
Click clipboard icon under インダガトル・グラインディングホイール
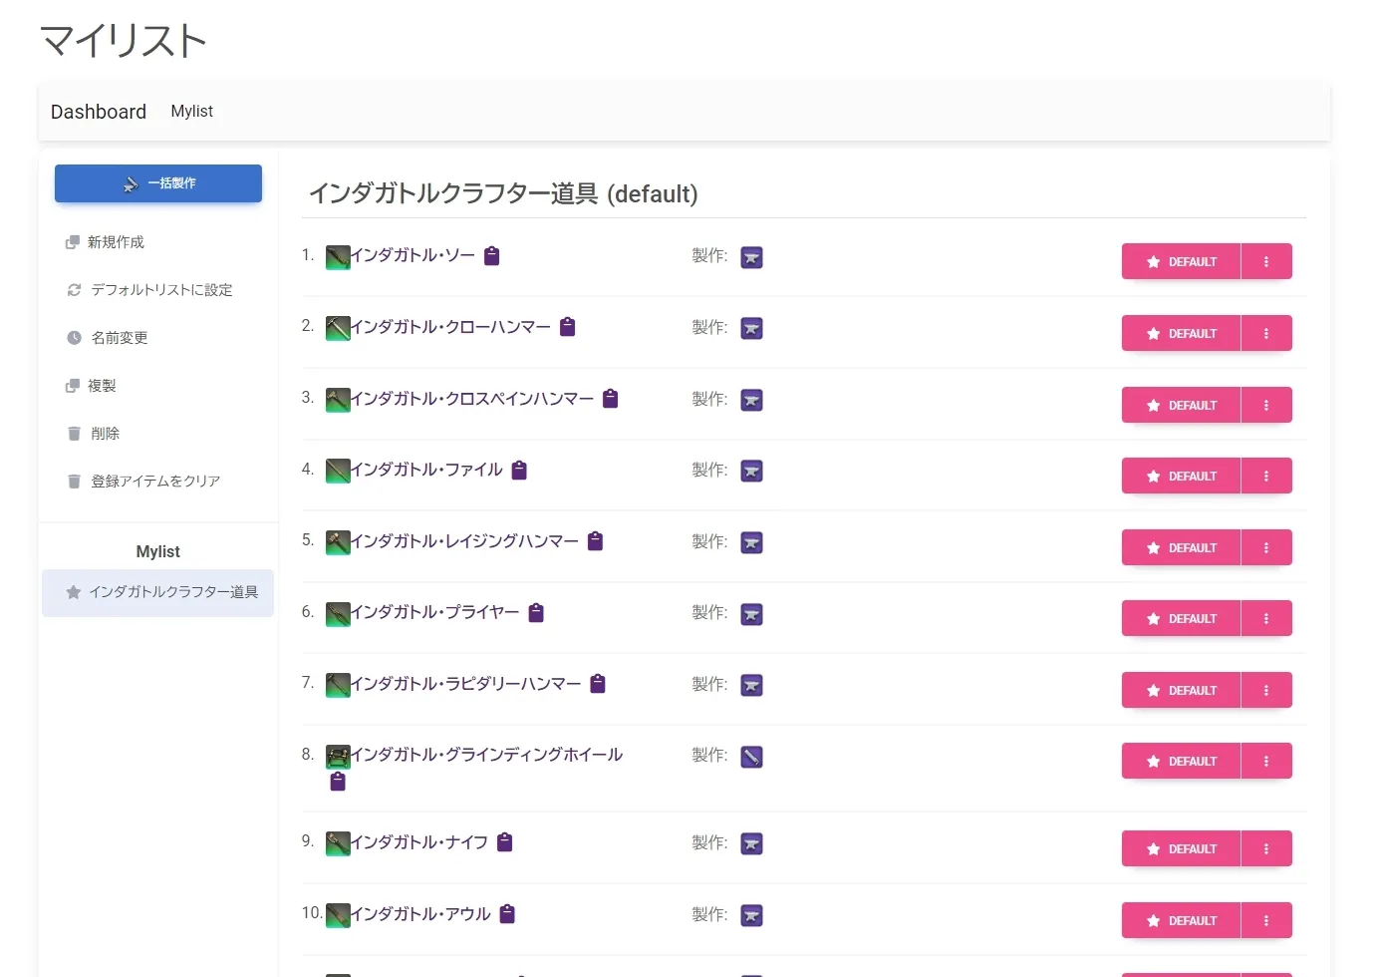pos(338,782)
